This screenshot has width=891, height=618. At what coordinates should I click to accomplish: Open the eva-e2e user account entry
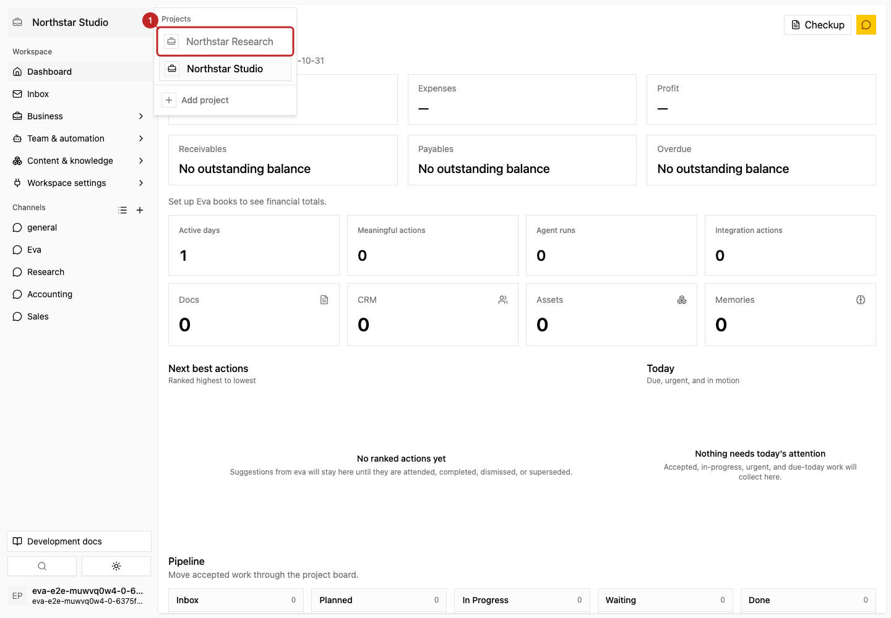pyautogui.click(x=79, y=596)
